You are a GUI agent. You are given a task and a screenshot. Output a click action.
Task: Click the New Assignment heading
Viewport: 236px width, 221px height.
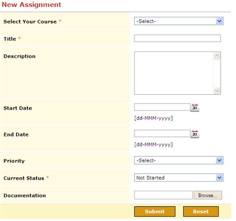coord(31,4)
